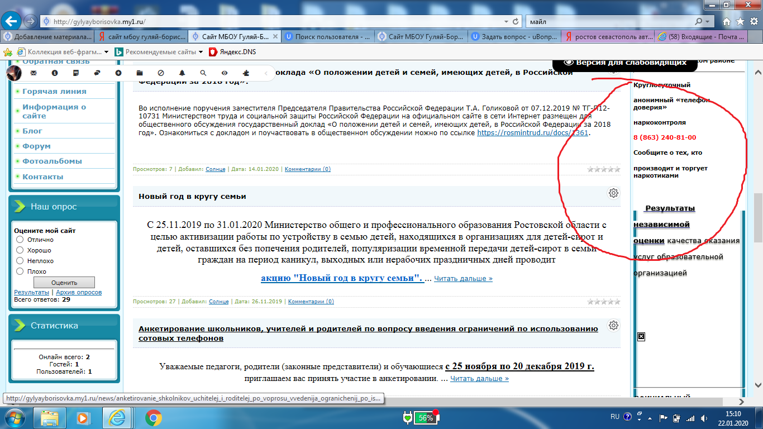
Task: Toggle the eye view icon in admin bar
Action: (x=224, y=73)
